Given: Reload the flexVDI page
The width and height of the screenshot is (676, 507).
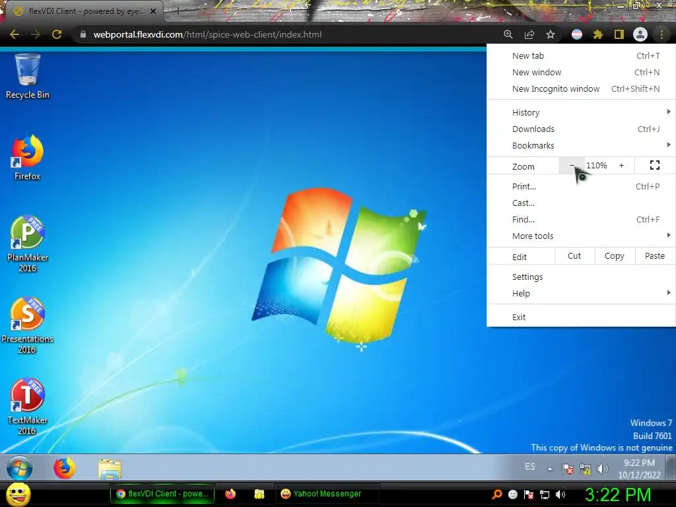Looking at the screenshot, I should pyautogui.click(x=57, y=34).
